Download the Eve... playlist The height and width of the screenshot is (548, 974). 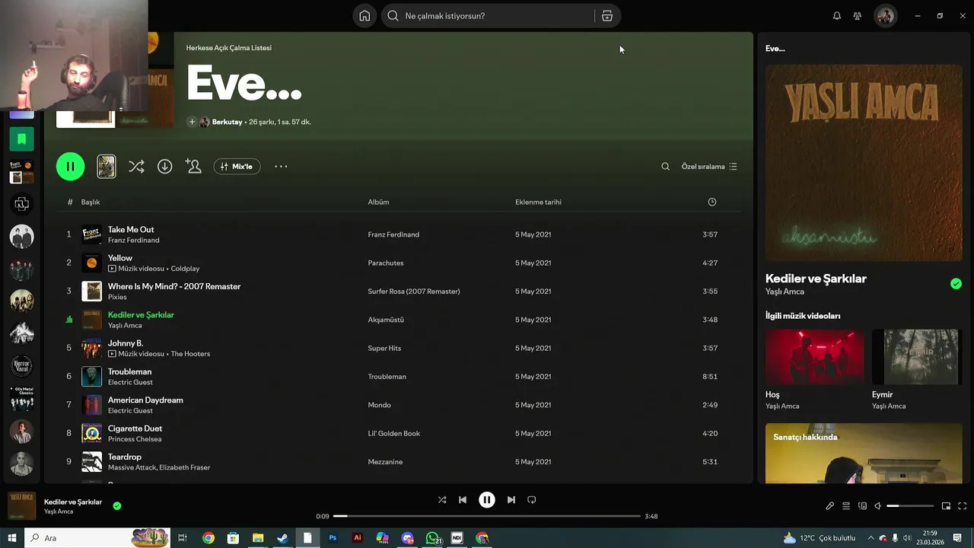[x=165, y=166]
